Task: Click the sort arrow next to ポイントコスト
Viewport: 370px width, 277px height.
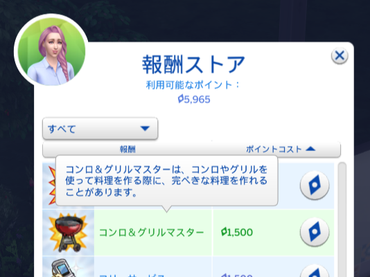Action: [310, 149]
